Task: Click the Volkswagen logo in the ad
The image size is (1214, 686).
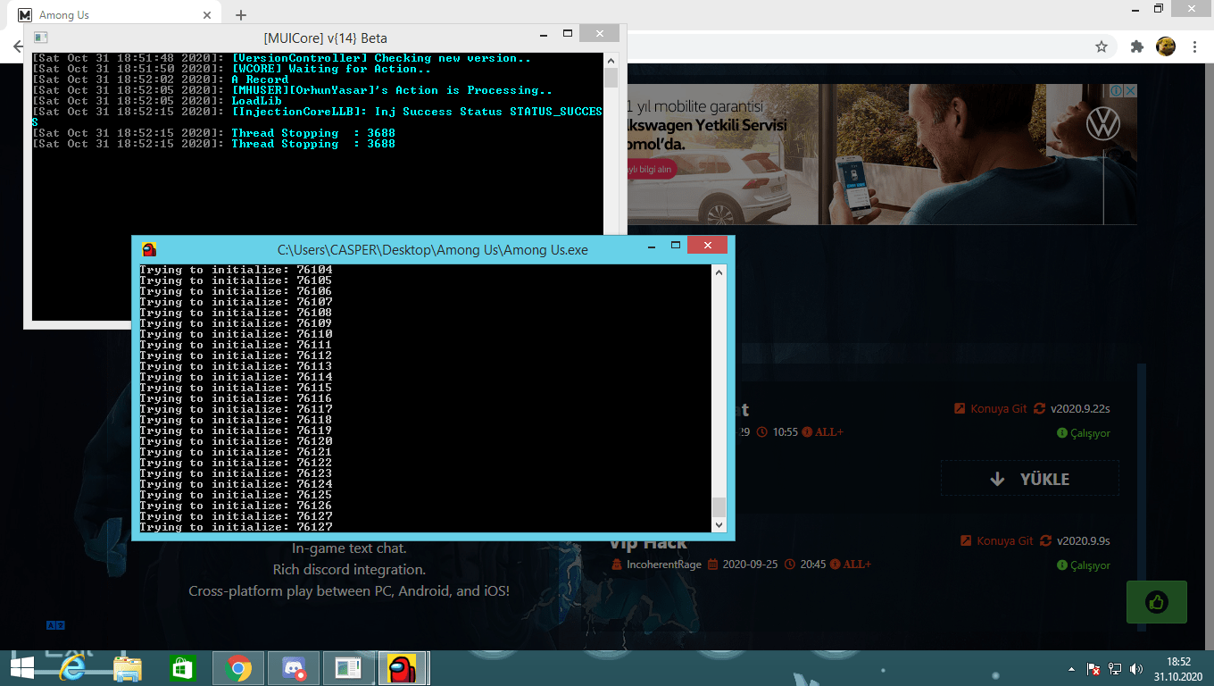Action: (x=1103, y=125)
